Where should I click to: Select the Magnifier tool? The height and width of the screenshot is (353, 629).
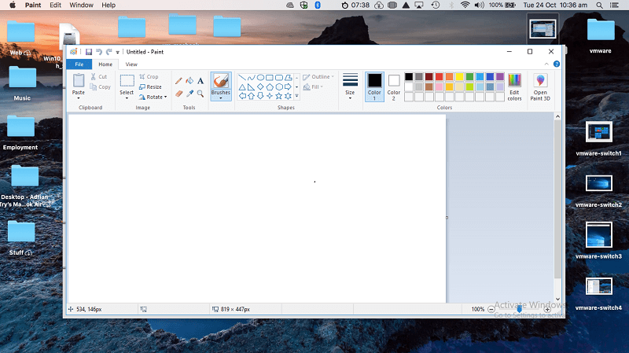[200, 94]
